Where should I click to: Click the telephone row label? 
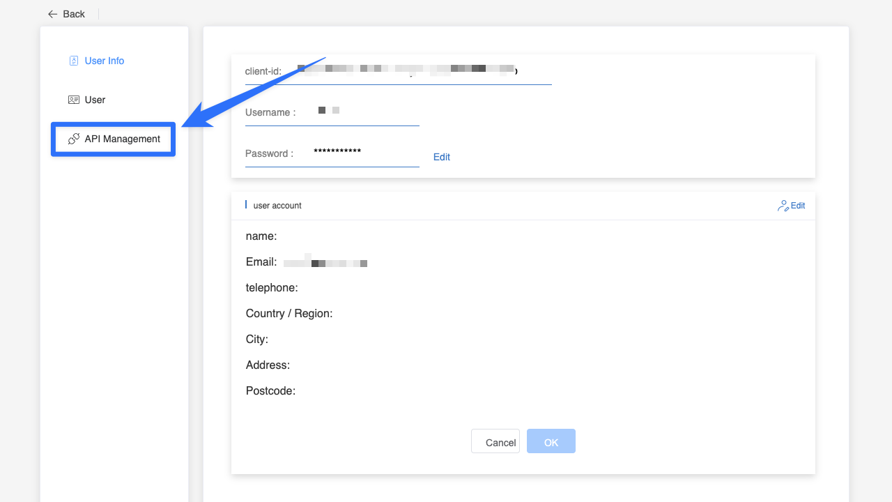click(272, 288)
